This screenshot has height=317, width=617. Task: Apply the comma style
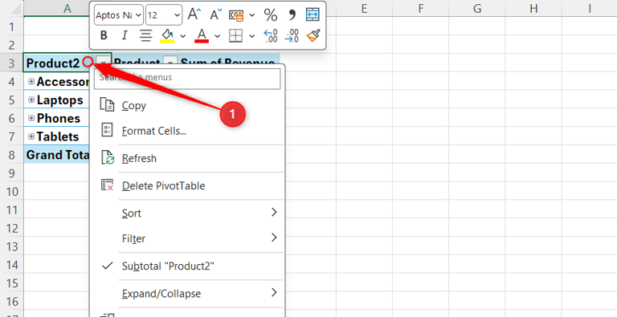coord(292,15)
